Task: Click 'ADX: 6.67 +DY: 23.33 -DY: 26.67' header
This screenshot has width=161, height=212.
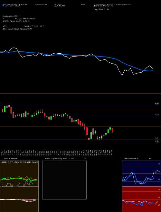Action: 20,162
